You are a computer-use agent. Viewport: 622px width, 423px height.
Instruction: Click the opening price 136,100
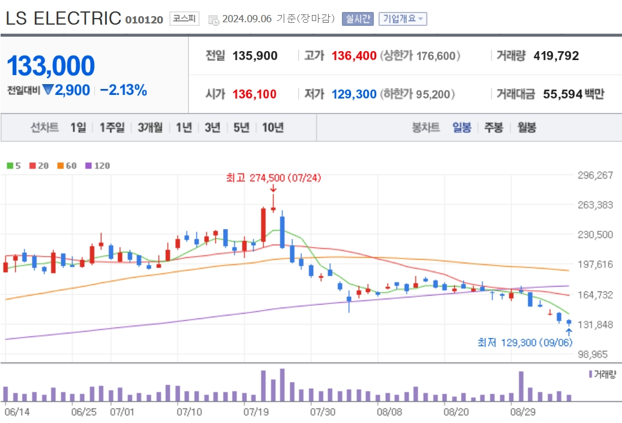tap(254, 94)
